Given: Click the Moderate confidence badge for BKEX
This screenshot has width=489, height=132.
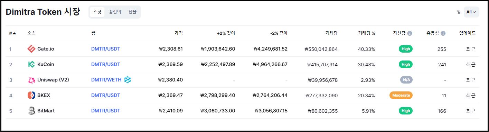Looking at the screenshot, I should (x=401, y=95).
